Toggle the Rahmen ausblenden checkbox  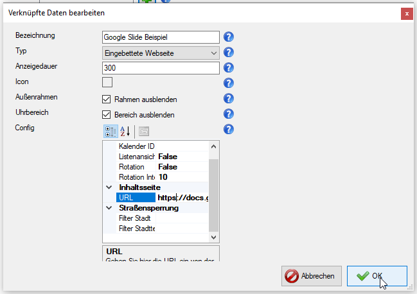(107, 99)
